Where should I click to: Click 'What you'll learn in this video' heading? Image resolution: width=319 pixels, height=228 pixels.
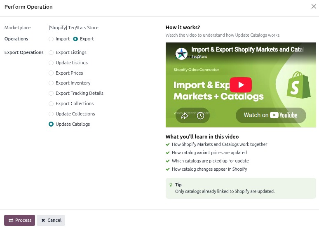coord(202,136)
